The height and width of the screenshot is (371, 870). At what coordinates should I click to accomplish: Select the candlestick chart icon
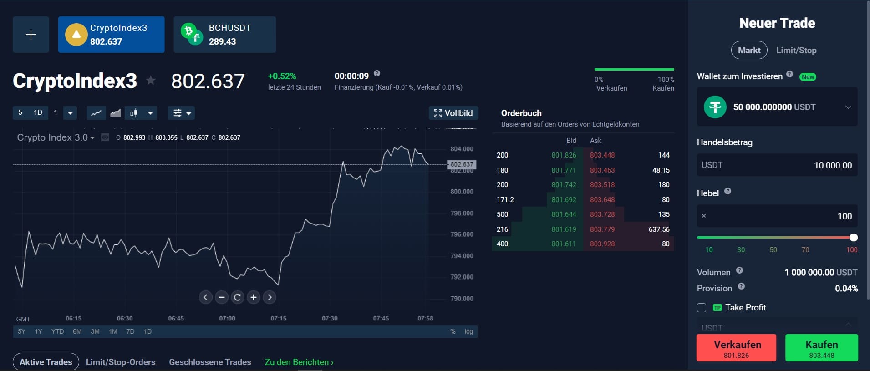(134, 113)
